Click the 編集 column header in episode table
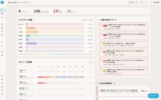161x100 pixels. pyautogui.click(x=83, y=67)
